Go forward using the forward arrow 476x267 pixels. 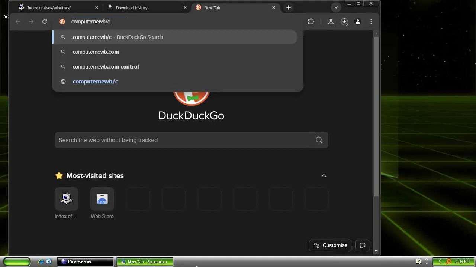(x=31, y=22)
